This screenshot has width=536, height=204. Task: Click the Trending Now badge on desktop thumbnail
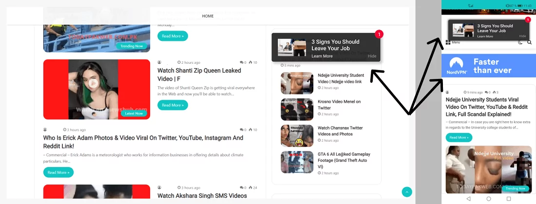click(132, 46)
